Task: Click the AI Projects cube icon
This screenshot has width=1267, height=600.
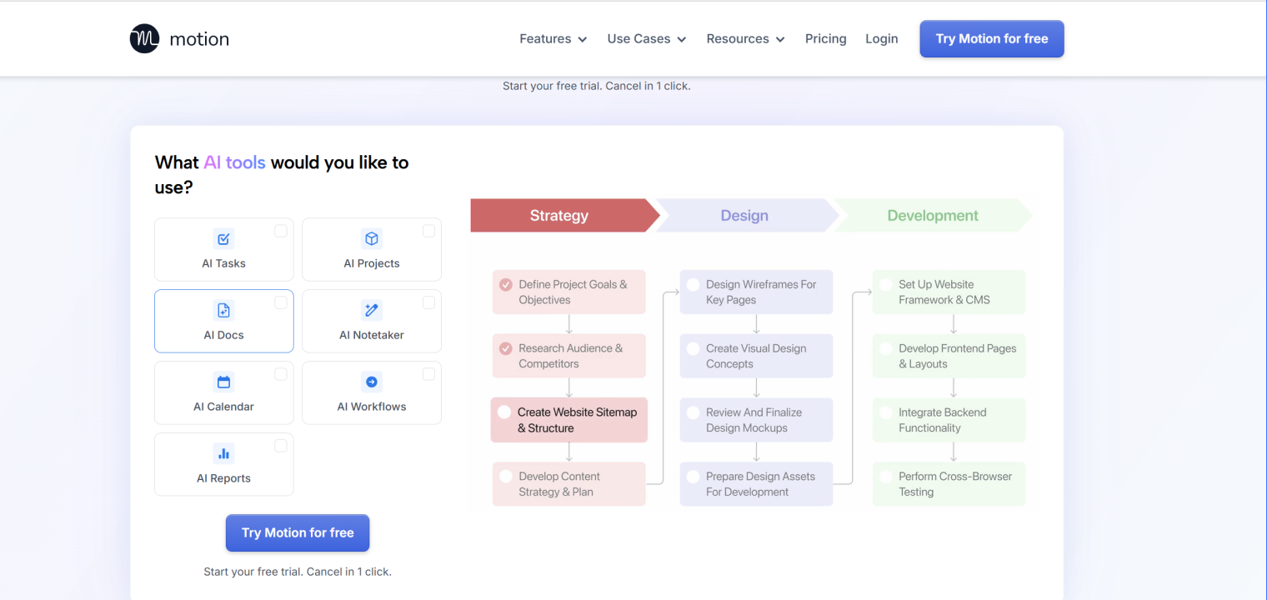Action: 371,238
